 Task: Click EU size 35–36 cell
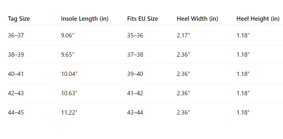pos(135,35)
